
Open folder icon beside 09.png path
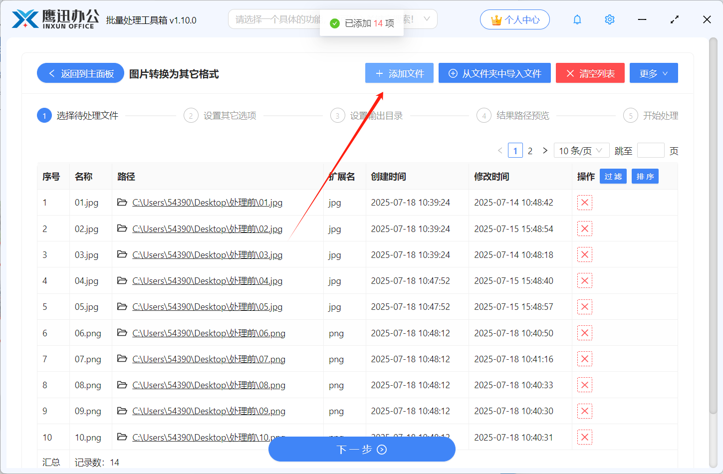(122, 411)
